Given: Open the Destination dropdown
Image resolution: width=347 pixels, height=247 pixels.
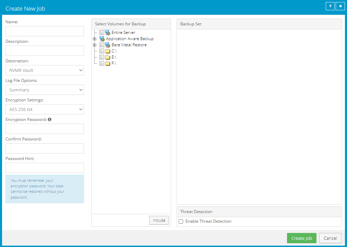Looking at the screenshot, I should [45, 70].
